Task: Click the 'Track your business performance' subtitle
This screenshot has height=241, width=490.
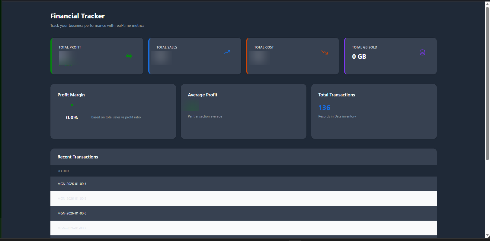Action: point(97,26)
